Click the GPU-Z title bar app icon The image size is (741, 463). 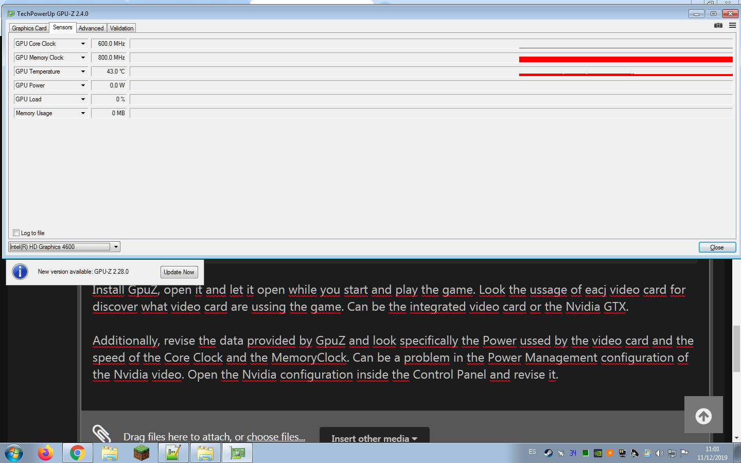(x=11, y=14)
